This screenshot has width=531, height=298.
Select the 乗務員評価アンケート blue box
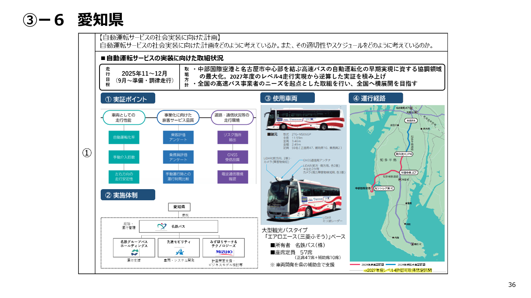[x=178, y=157]
